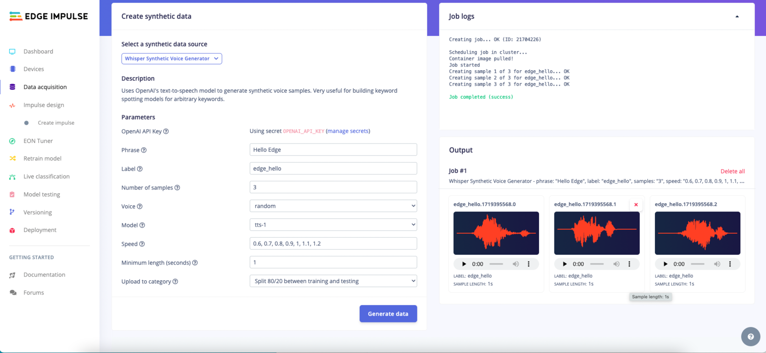
Task: Click the Edge Impulse logo
Action: [49, 16]
